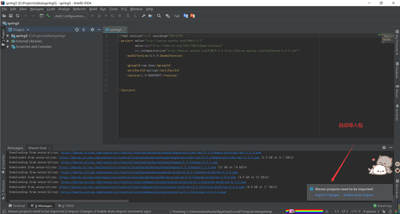Open the plexus-io-3.2.0.pom download link

(x=143, y=192)
